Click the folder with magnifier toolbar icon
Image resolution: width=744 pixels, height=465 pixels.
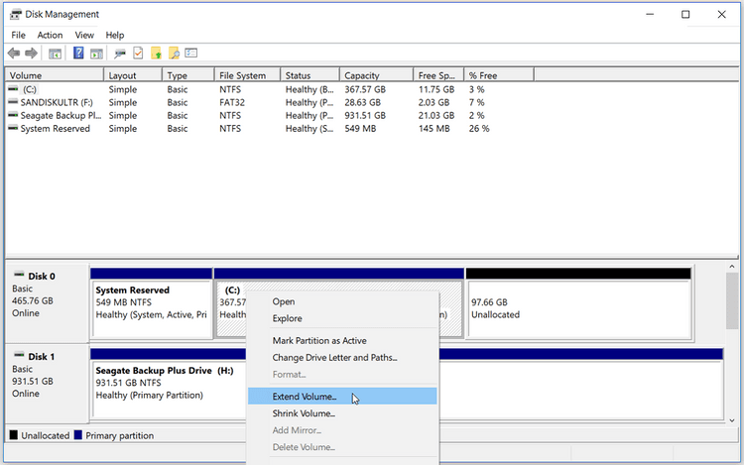click(x=174, y=54)
